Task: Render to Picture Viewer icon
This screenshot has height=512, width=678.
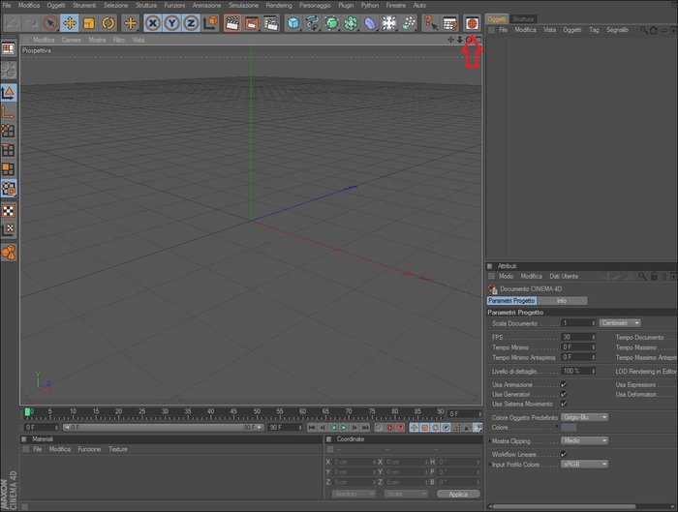Action: [252, 23]
